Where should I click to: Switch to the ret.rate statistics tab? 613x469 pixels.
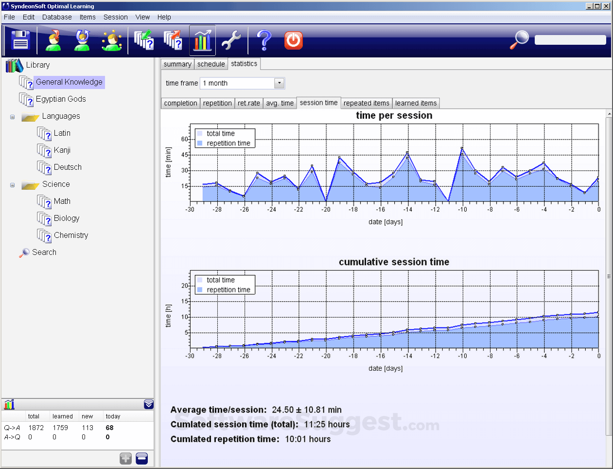point(248,103)
